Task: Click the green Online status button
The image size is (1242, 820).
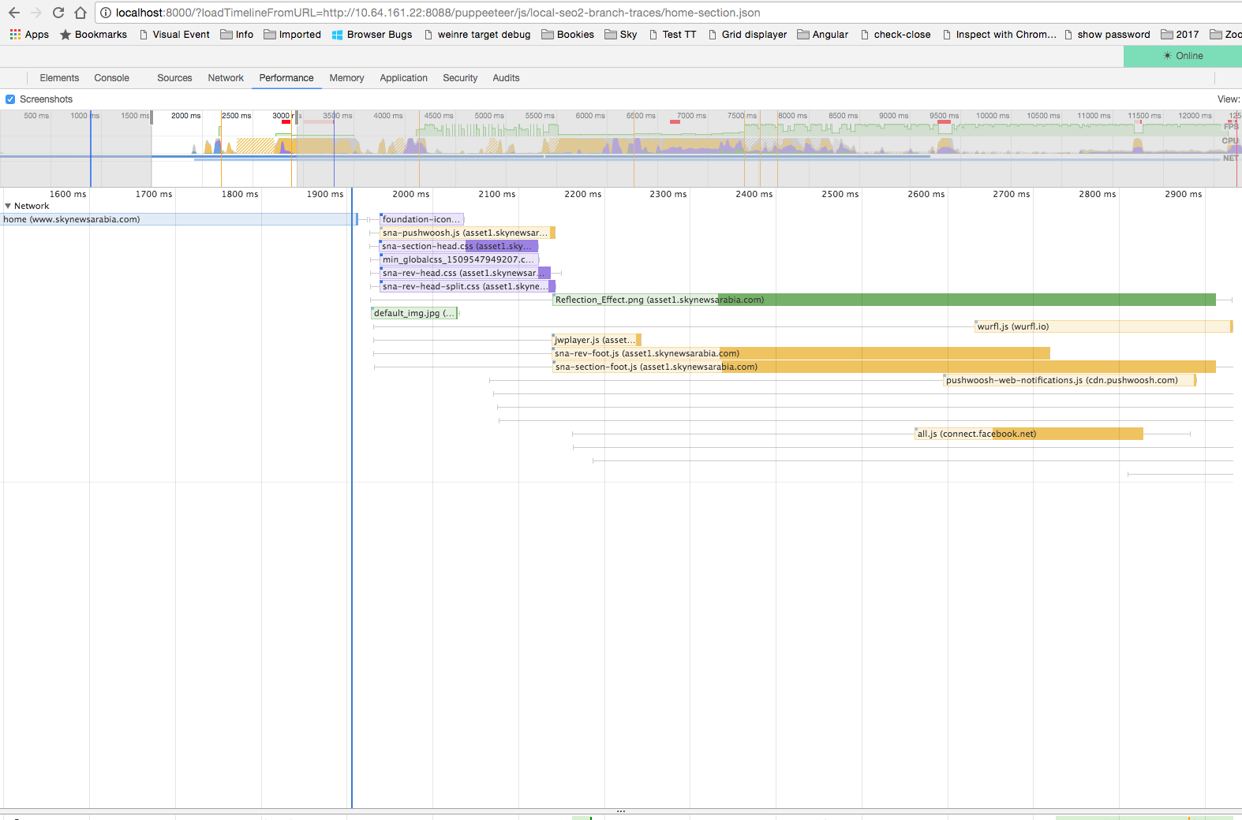Action: click(1182, 56)
